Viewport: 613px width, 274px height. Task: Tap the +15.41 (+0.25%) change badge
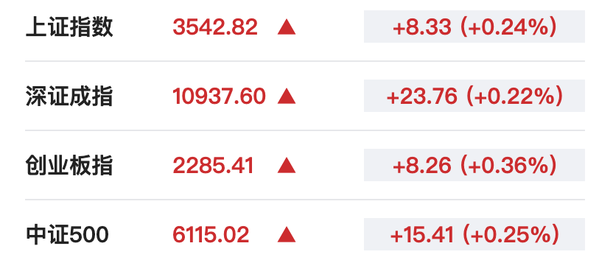474,234
